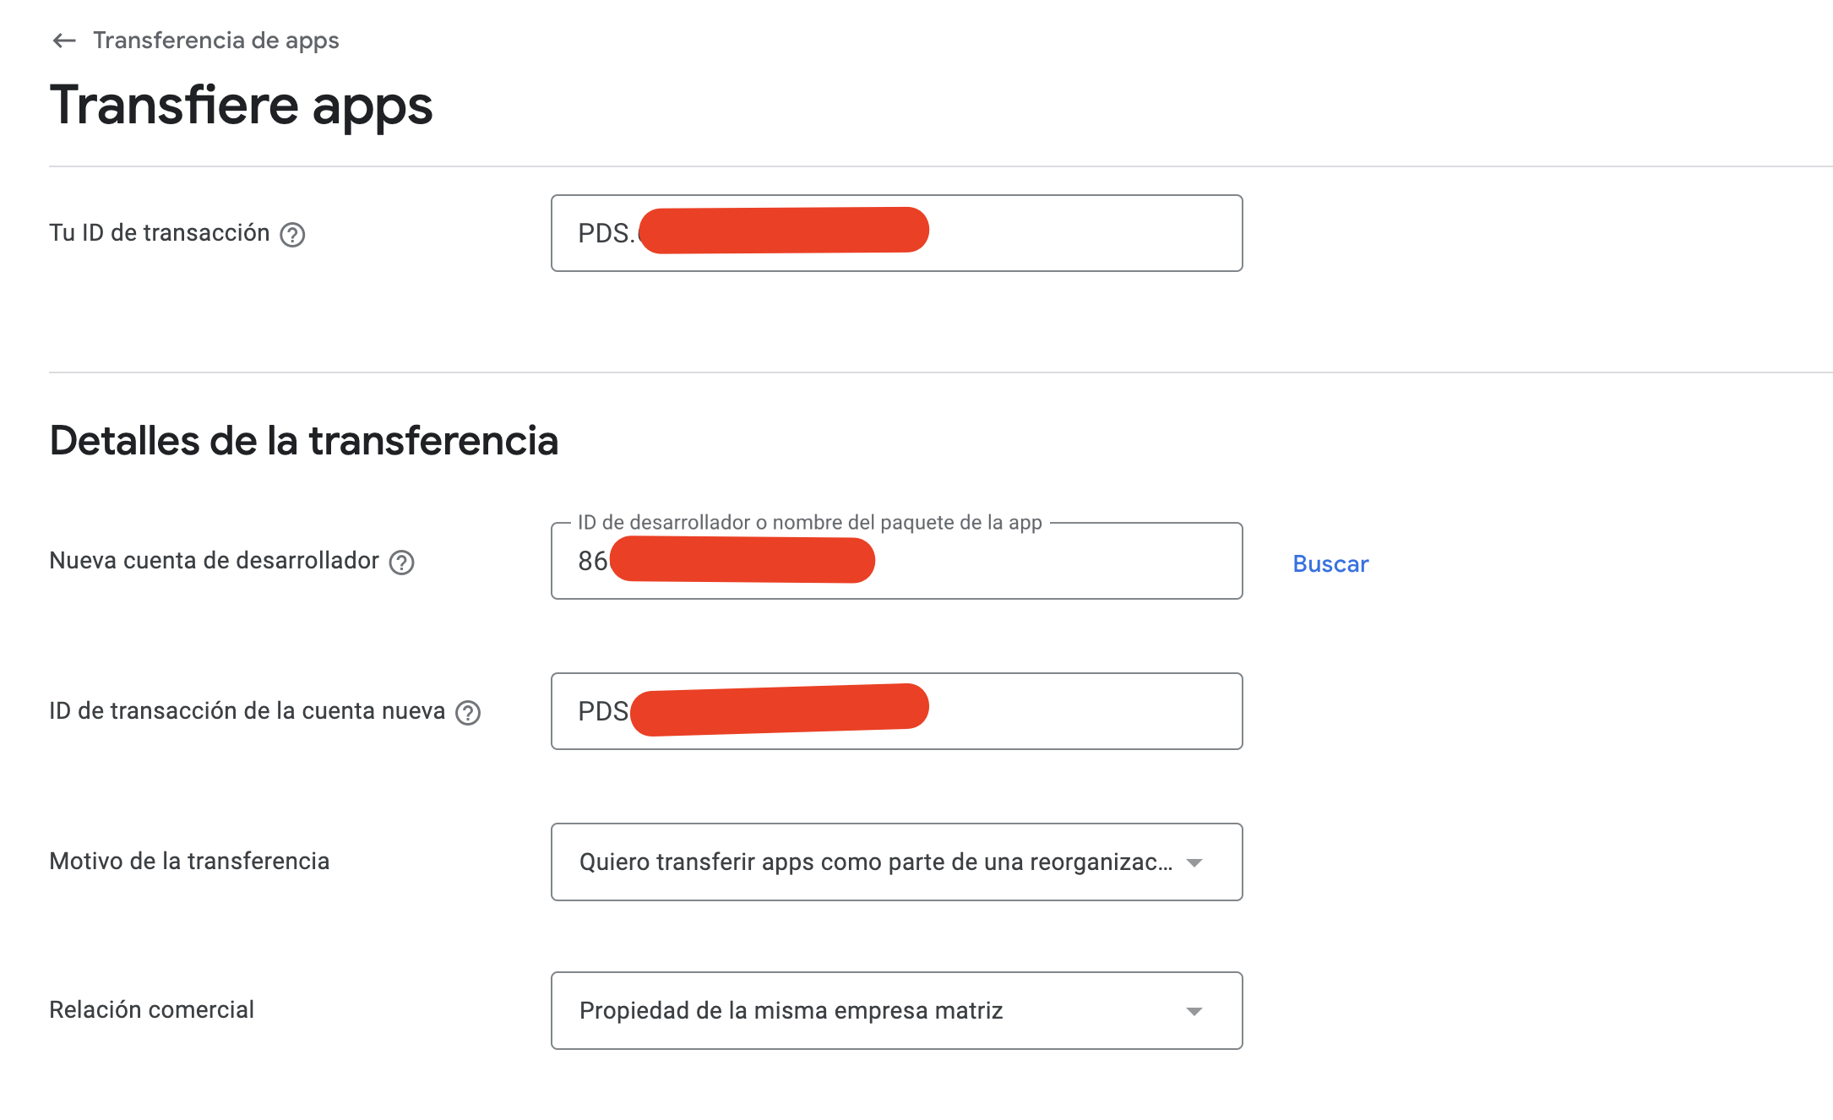Click the Relación comercial label
Screen dimensions: 1833x1120
[x=151, y=1009]
